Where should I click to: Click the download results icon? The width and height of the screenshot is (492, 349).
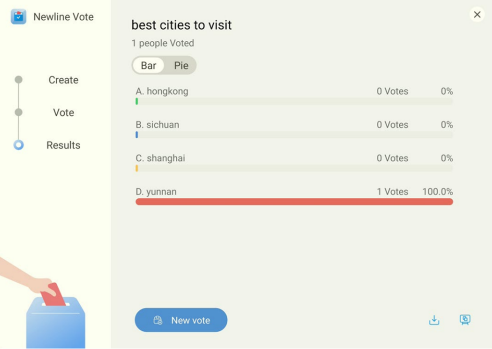click(x=434, y=320)
